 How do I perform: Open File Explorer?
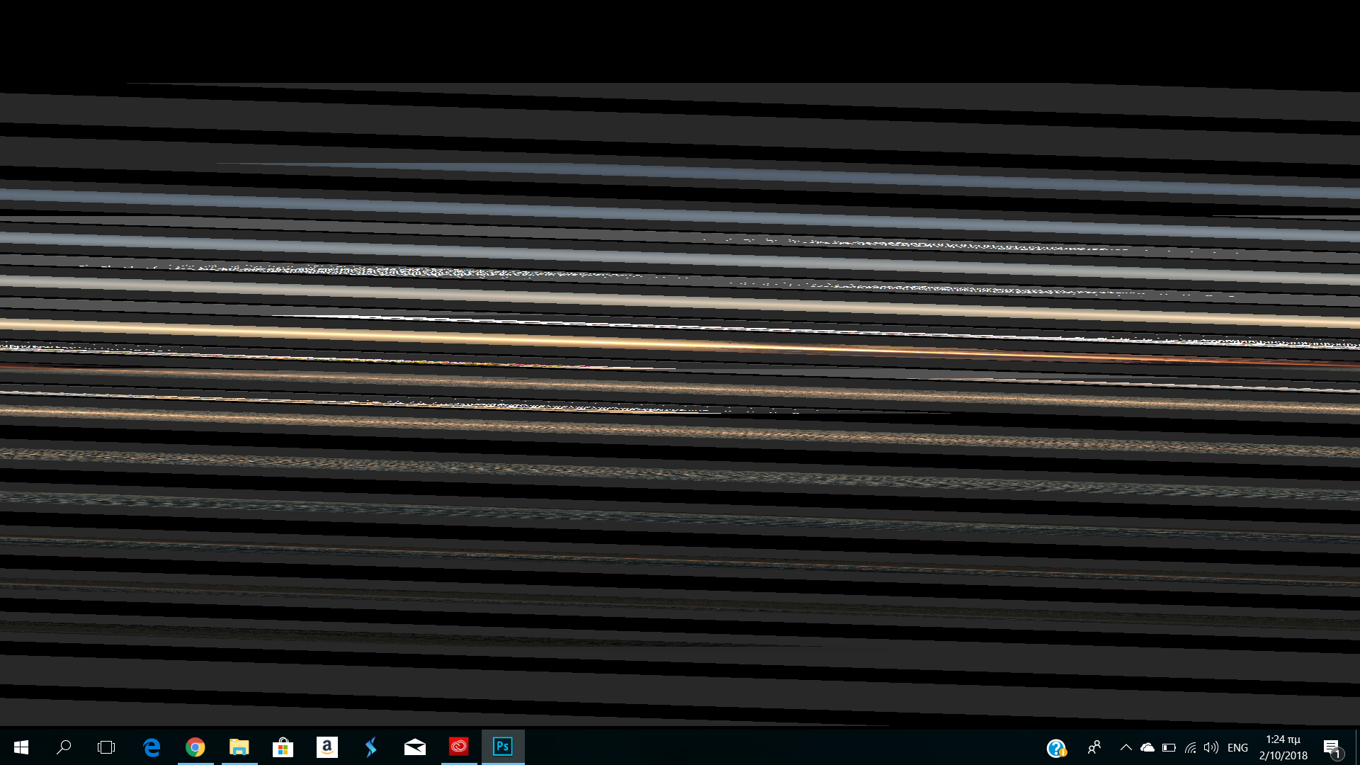coord(239,747)
